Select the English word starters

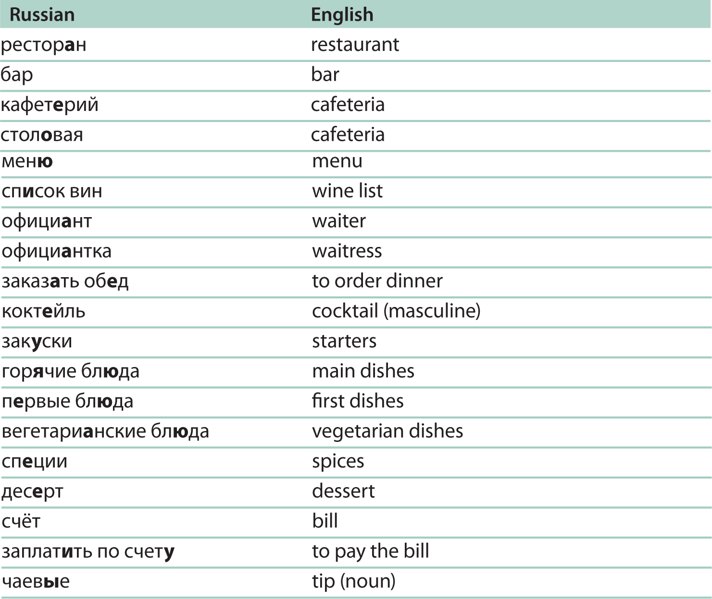click(x=344, y=341)
